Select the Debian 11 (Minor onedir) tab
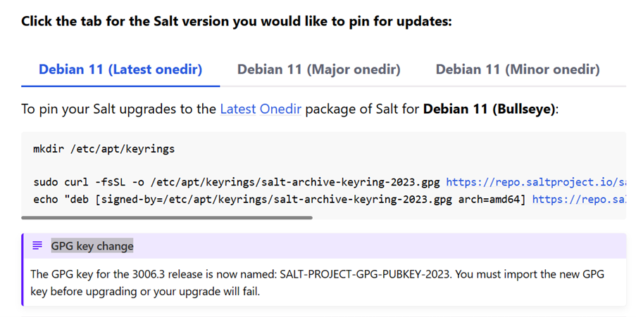The width and height of the screenshot is (636, 317). 518,70
